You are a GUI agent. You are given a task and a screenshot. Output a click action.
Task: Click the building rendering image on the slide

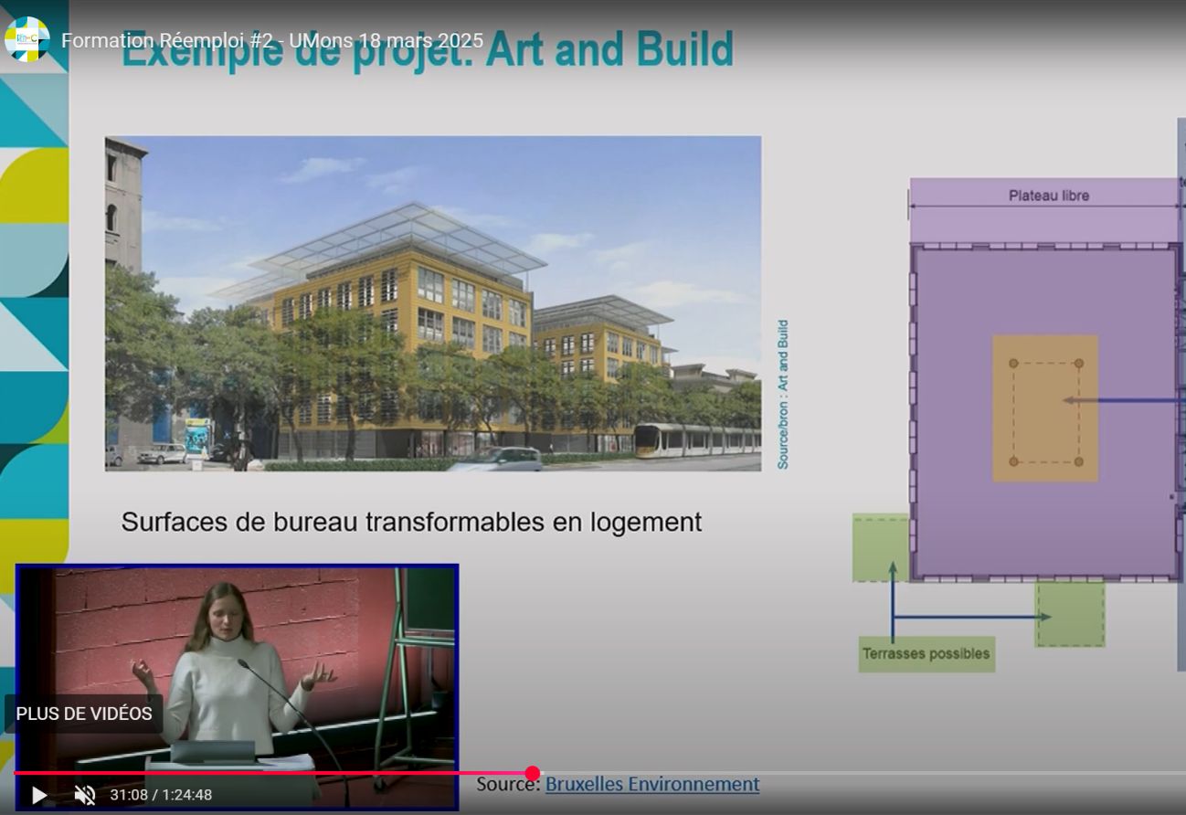pyautogui.click(x=433, y=303)
